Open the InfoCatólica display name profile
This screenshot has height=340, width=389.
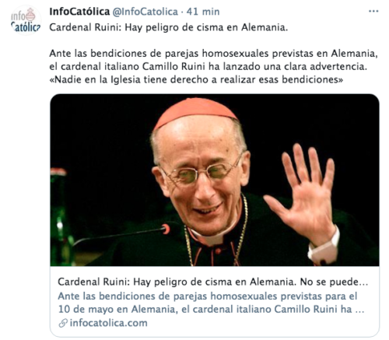(79, 12)
